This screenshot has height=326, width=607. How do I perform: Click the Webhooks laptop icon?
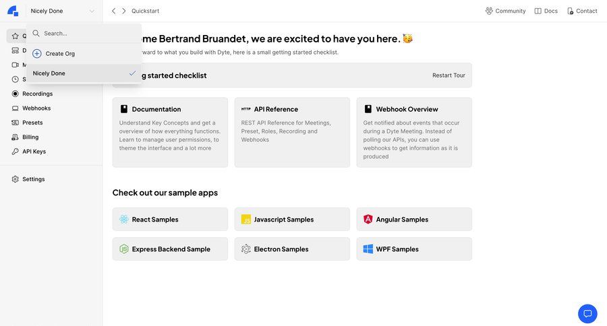(15, 108)
